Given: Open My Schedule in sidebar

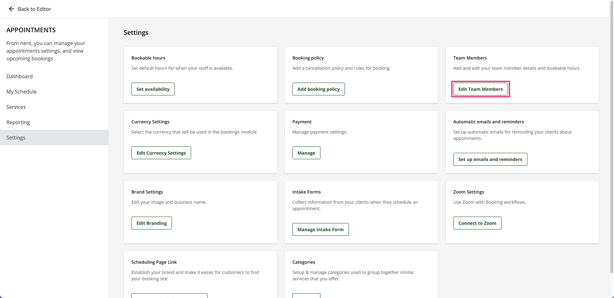Looking at the screenshot, I should tap(21, 92).
